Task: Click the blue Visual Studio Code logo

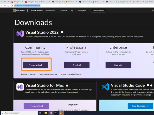Action: click(x=106, y=87)
